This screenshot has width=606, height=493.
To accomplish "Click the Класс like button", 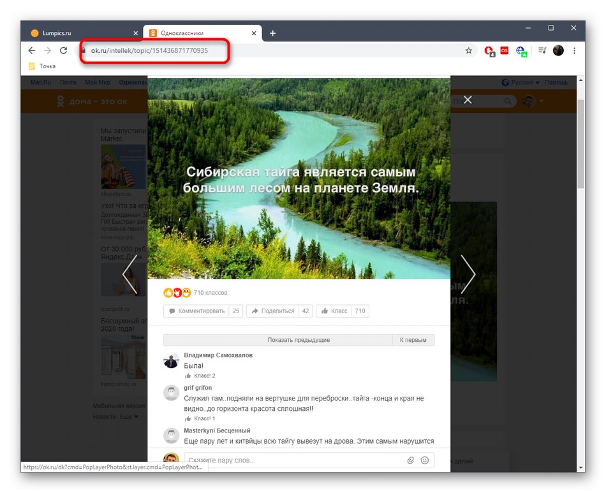I will click(x=334, y=311).
